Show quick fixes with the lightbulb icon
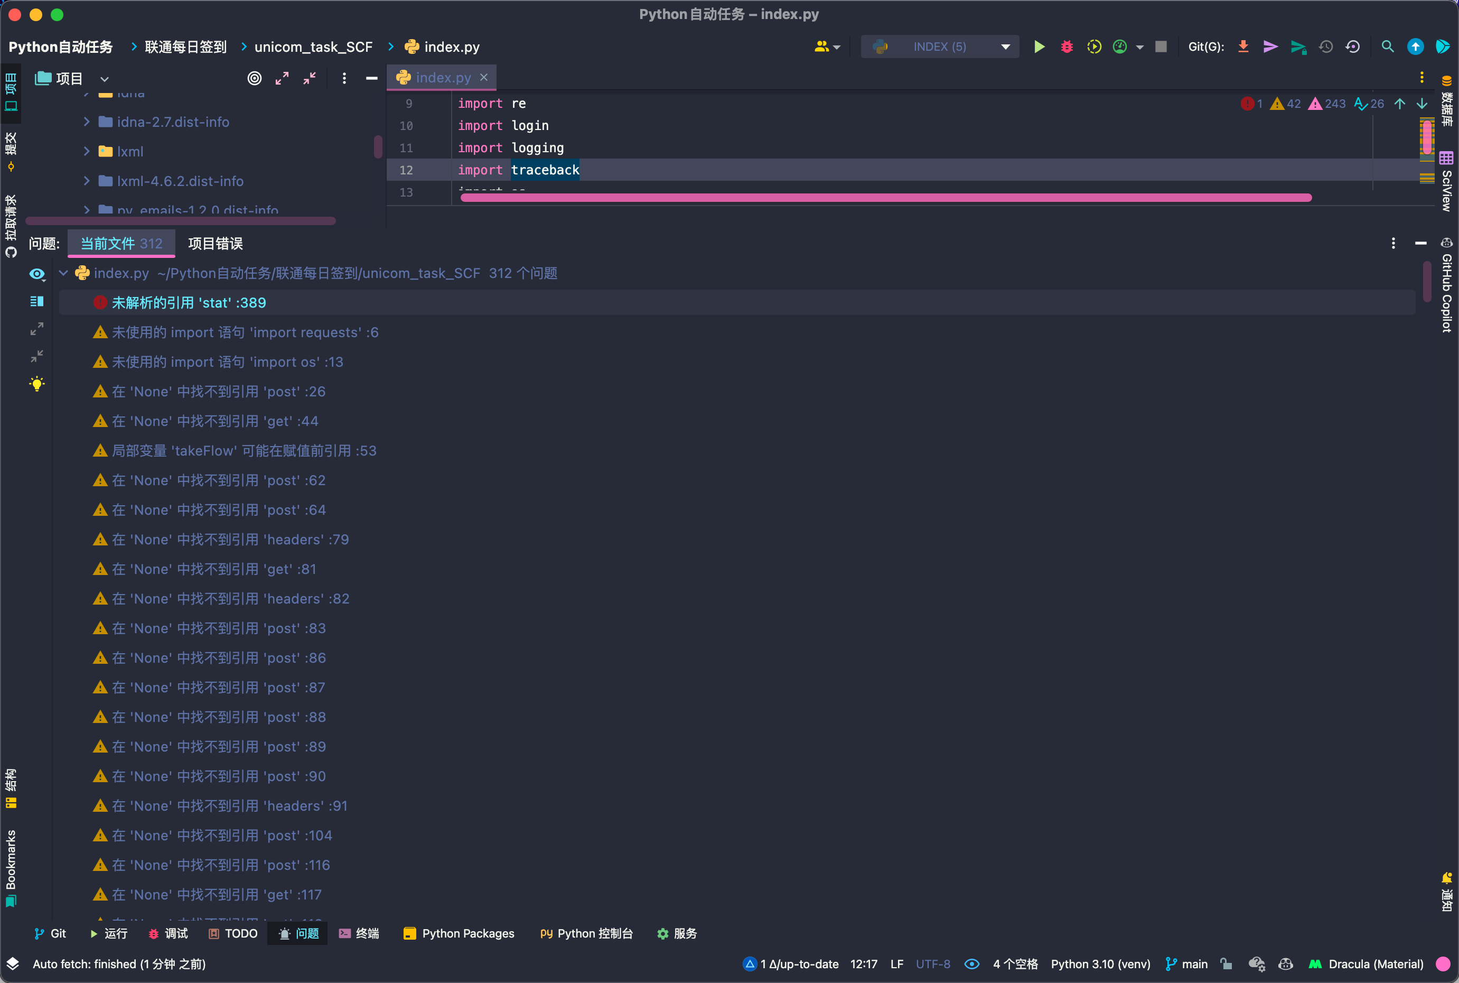This screenshot has width=1459, height=983. (x=37, y=384)
